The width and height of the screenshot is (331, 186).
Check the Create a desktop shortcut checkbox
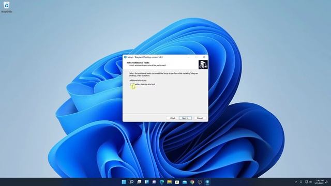pyautogui.click(x=131, y=84)
